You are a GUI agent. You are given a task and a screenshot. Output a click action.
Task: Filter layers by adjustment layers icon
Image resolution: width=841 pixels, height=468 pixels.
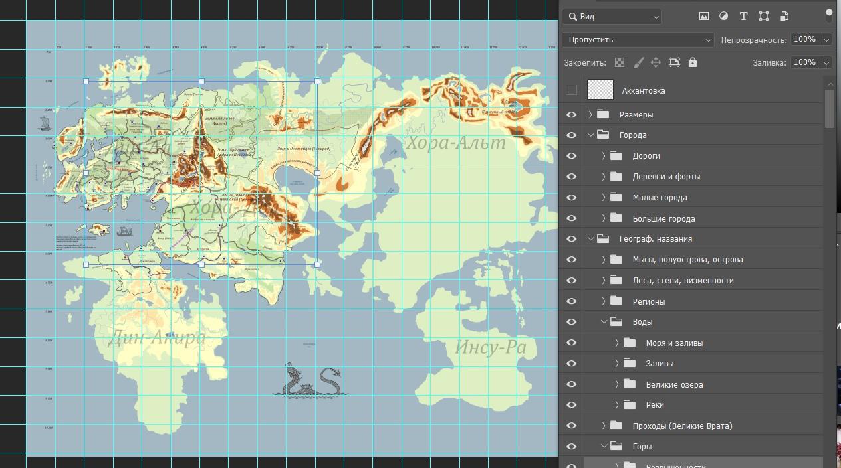point(723,16)
